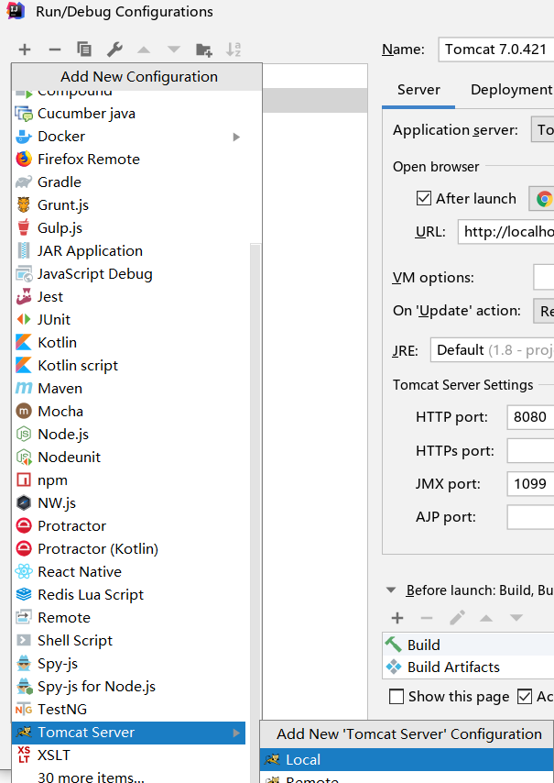Switch to the Deployment tab

tap(511, 90)
